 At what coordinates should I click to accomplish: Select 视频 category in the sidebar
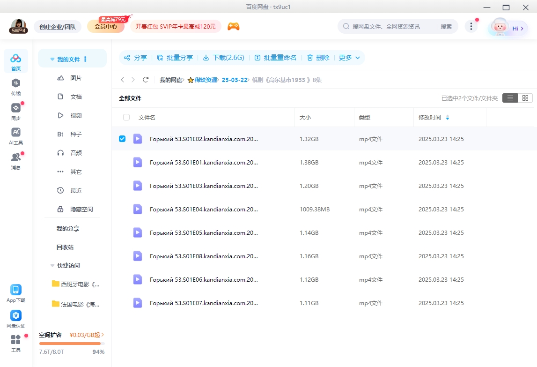(x=75, y=115)
